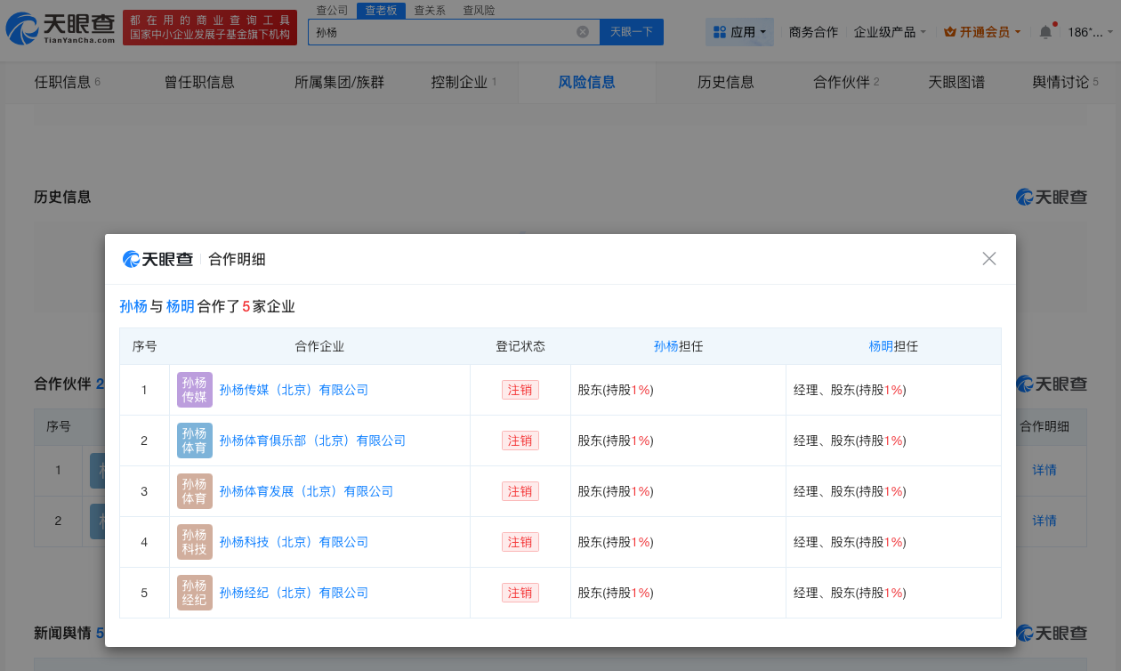Open the notification bell icon
The width and height of the screenshot is (1121, 671).
(x=1044, y=30)
